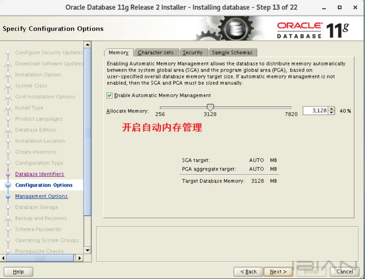Minimize the installer window
This screenshot has width=365, height=279.
[x=324, y=8]
